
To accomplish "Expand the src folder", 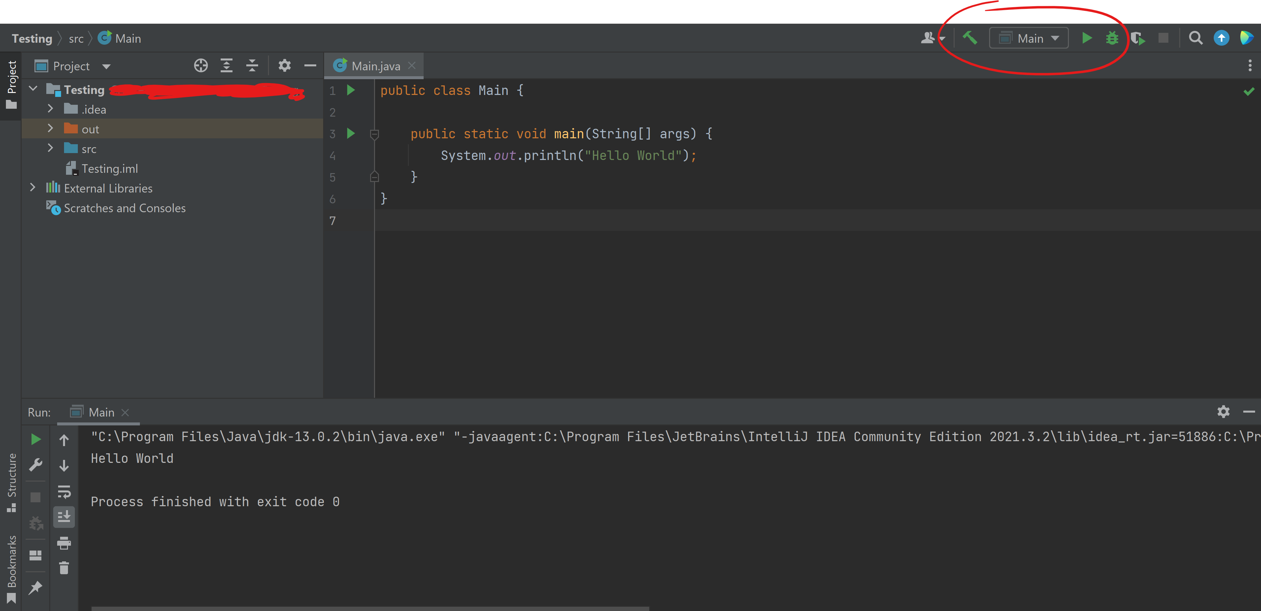I will 50,148.
